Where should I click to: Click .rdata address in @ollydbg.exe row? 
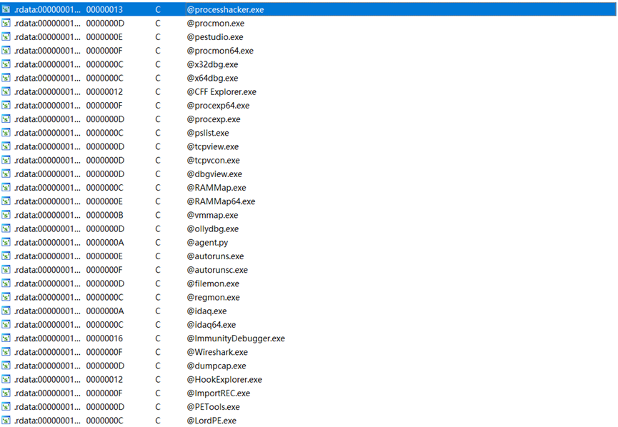[x=47, y=229]
